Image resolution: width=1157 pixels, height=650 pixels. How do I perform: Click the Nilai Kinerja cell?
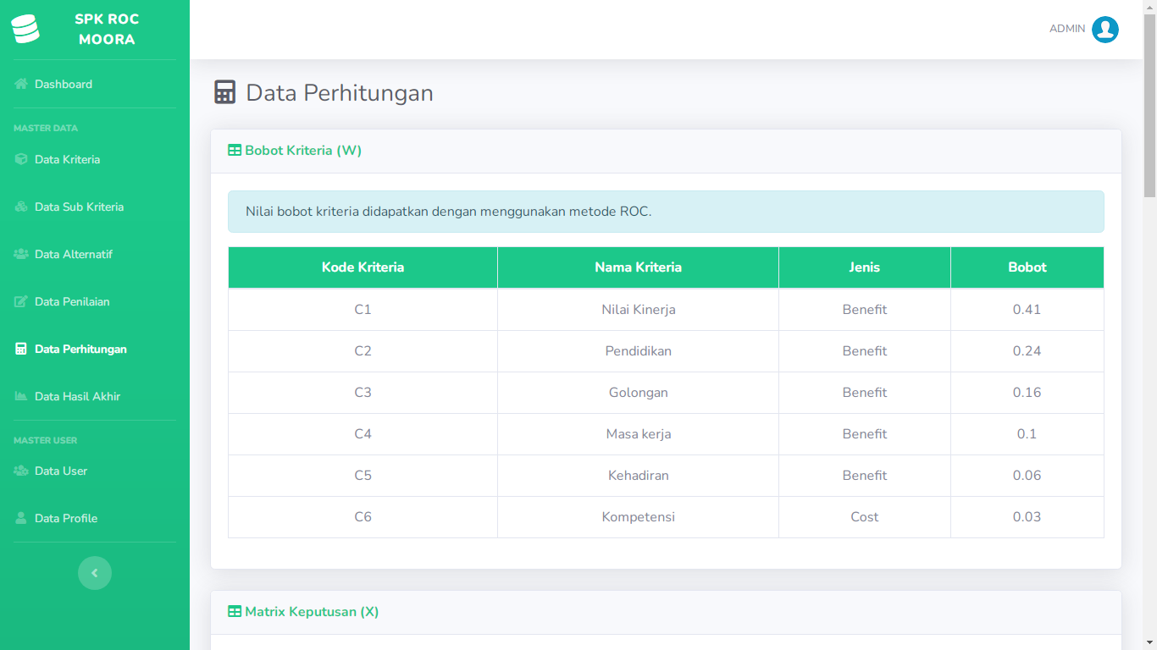[x=638, y=310]
